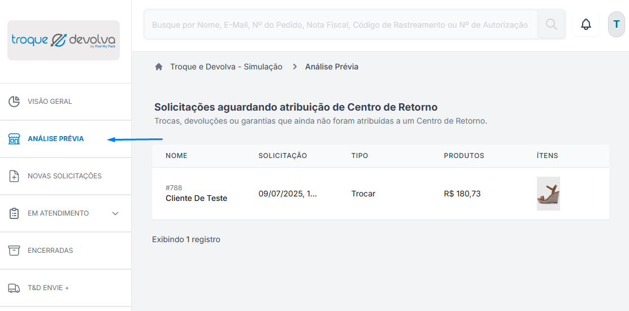Viewport: 629px width, 311px height.
Task: Open notifications with the bell icon
Action: coord(586,24)
